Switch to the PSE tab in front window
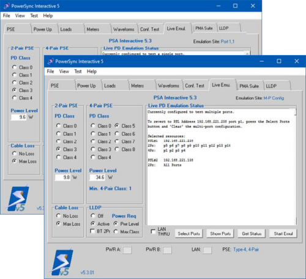306x279 pixels. point(62,86)
